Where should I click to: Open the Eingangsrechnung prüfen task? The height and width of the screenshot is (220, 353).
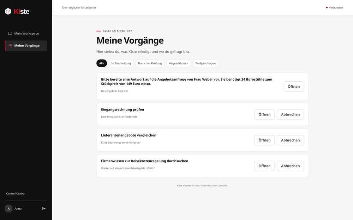[264, 114]
